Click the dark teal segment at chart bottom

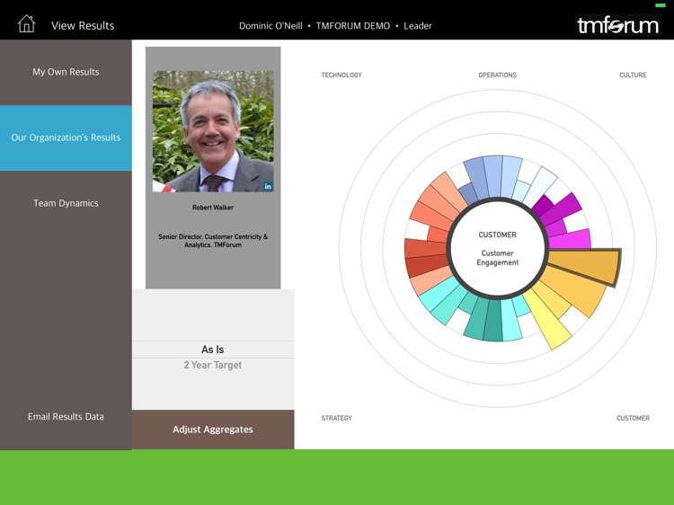pos(492,320)
